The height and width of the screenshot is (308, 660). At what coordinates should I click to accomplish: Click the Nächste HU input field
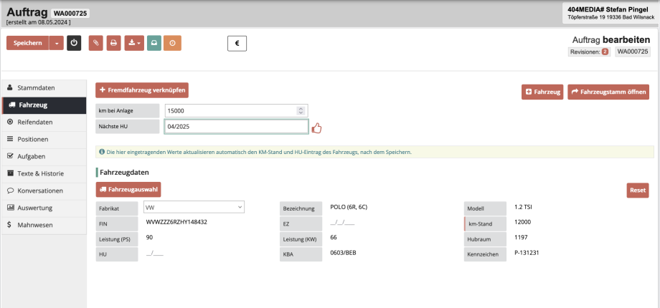point(235,127)
